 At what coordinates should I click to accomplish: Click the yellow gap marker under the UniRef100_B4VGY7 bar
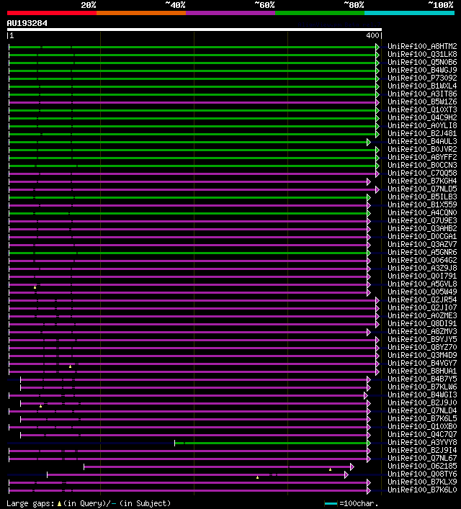(x=70, y=366)
